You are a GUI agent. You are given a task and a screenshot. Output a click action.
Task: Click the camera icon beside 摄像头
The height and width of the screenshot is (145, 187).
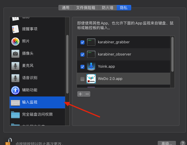point(15,54)
